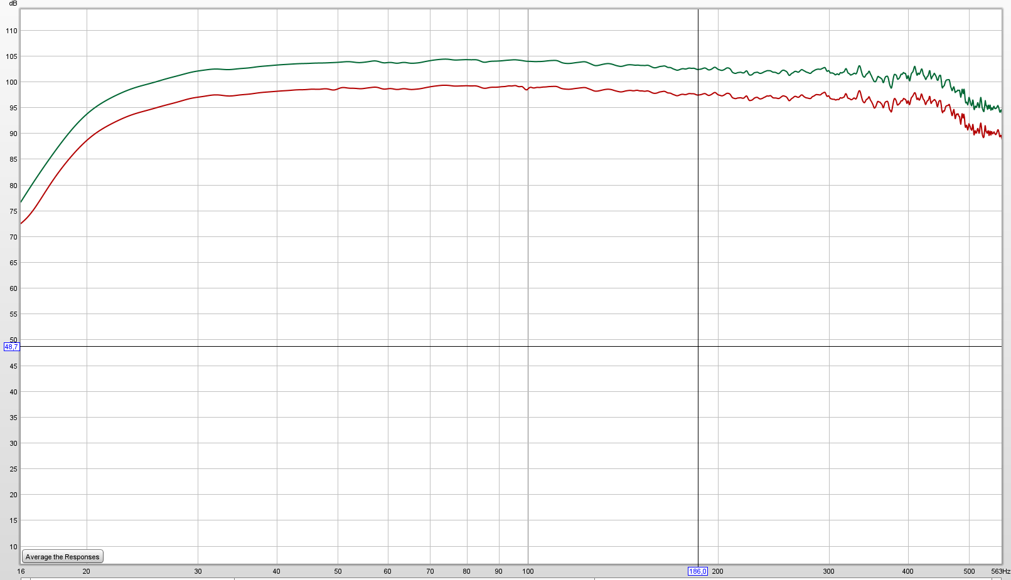Click the green curve at the 100 Hz gridline
Image resolution: width=1011 pixels, height=580 pixels.
[528, 61]
